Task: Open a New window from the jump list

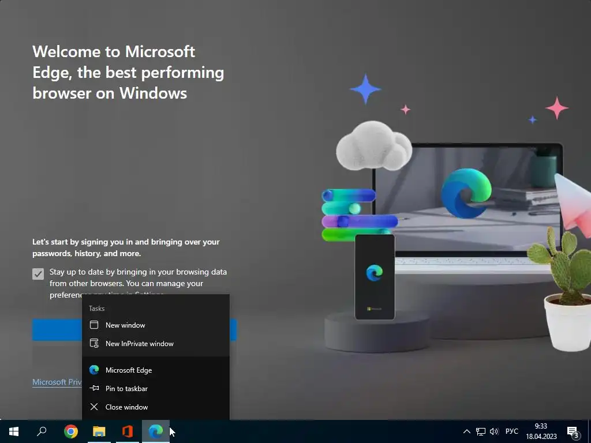Action: click(x=156, y=325)
